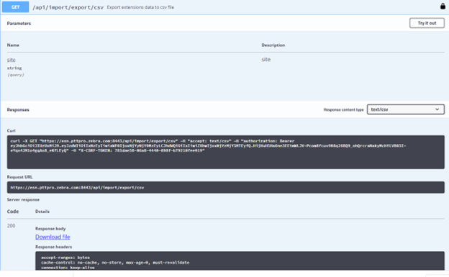Collapse the GET operation badge

pos(15,7)
